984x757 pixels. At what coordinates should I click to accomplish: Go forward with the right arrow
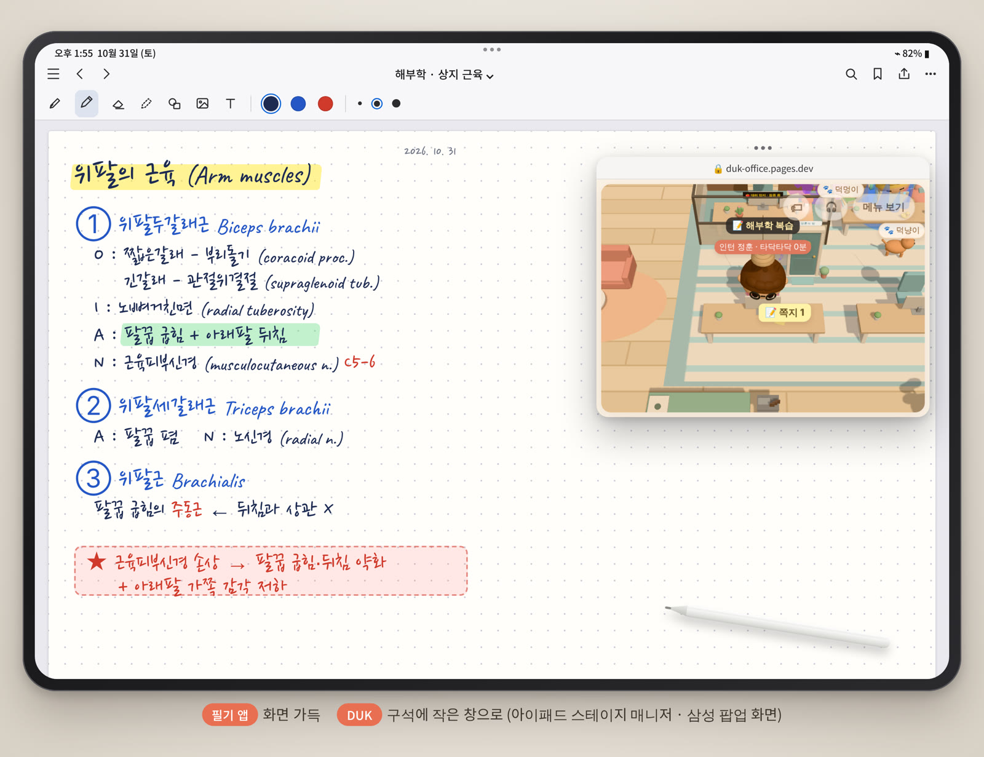(x=106, y=74)
